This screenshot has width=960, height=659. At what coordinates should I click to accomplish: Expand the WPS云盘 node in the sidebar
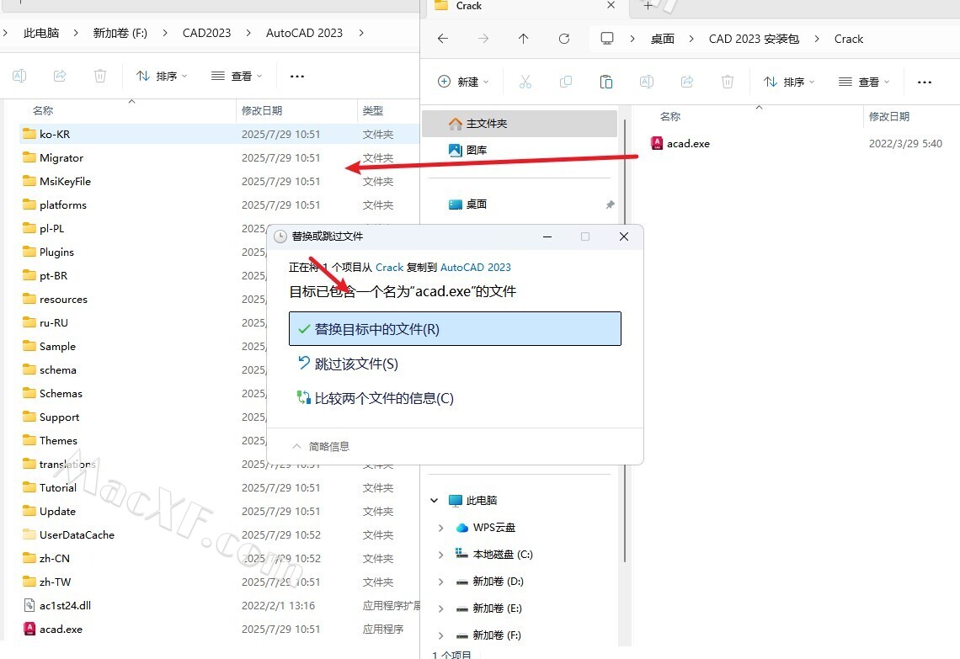point(440,528)
